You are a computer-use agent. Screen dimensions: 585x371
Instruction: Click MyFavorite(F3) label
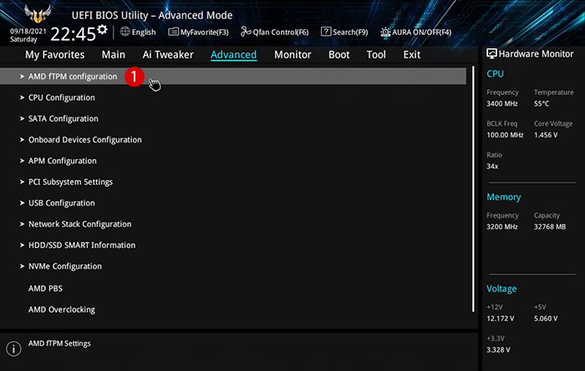click(x=205, y=33)
